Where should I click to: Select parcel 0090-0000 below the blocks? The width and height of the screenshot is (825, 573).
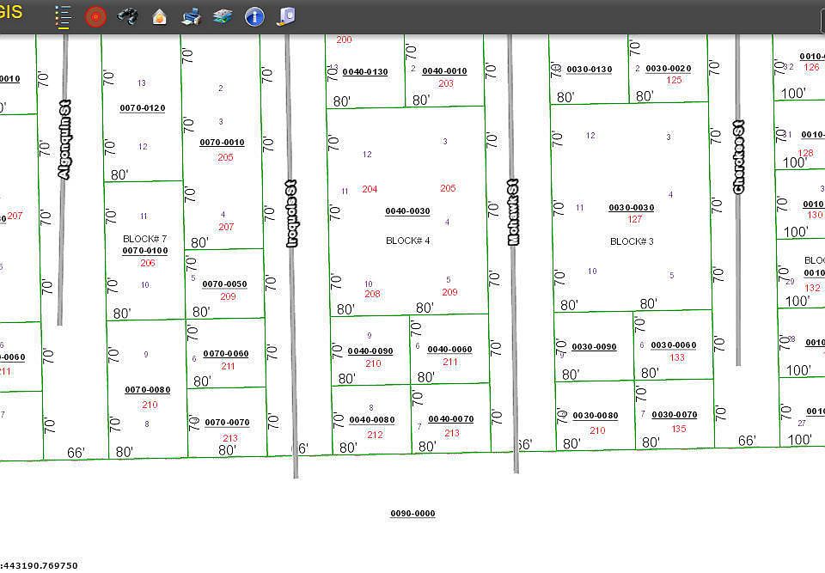coord(413,514)
